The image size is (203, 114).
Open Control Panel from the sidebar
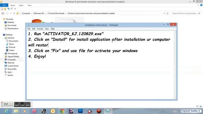[13, 66]
